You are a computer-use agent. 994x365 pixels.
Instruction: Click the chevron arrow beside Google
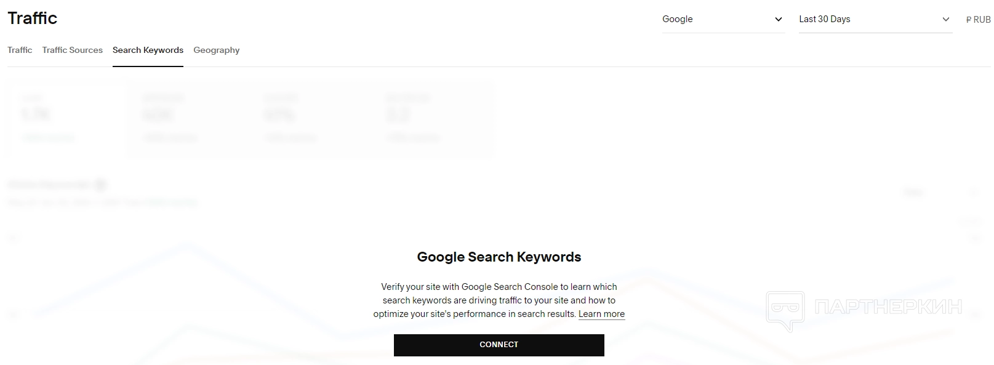(x=779, y=19)
